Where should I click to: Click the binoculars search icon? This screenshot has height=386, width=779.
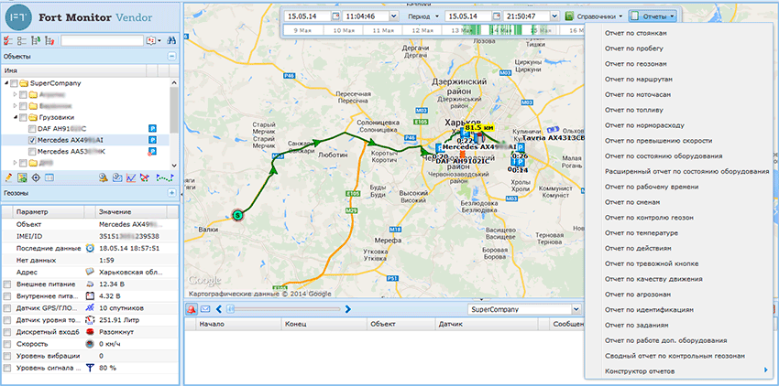click(172, 40)
